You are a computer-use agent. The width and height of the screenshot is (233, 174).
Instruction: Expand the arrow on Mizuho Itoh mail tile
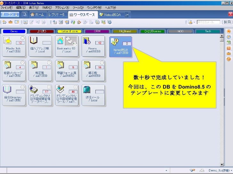click(22, 38)
